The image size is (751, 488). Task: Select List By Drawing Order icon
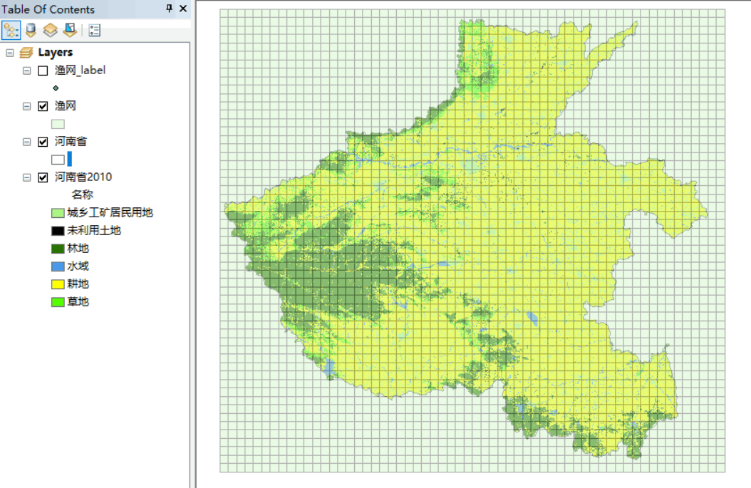pyautogui.click(x=11, y=31)
